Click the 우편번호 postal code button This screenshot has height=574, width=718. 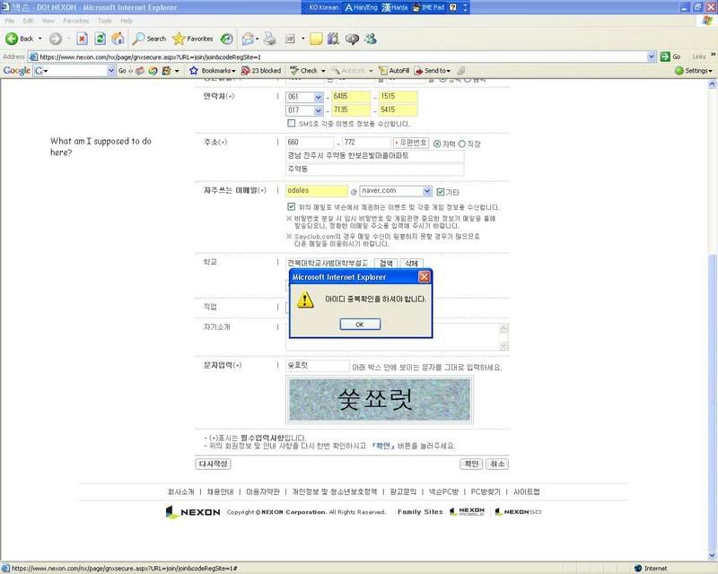(x=411, y=143)
